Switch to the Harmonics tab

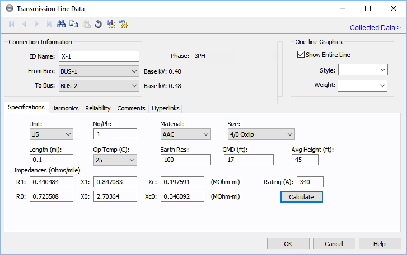coord(65,108)
